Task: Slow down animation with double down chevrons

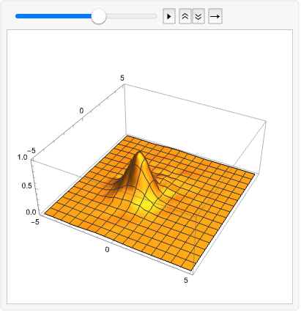Action: pos(198,16)
